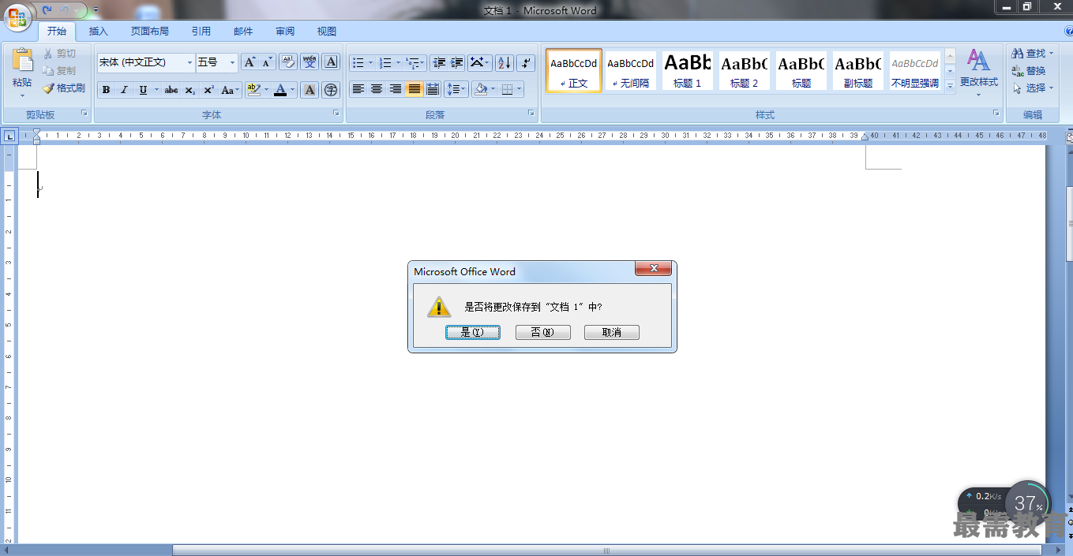Click the Shrink Font icon
Image resolution: width=1073 pixels, height=556 pixels.
(x=268, y=62)
